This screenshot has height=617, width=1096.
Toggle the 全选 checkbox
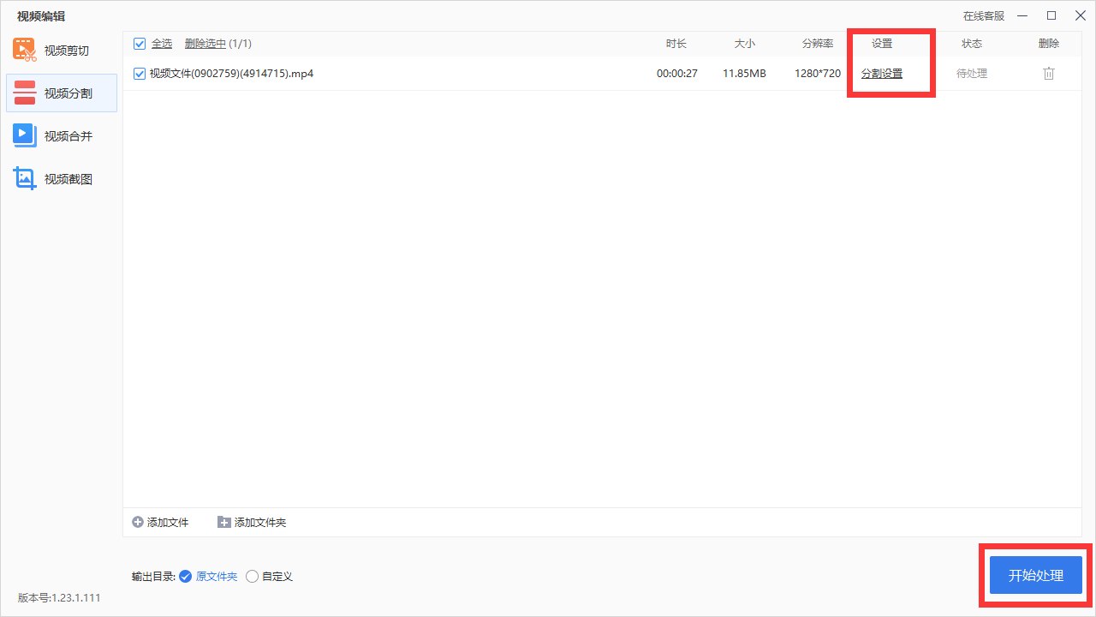coord(140,44)
